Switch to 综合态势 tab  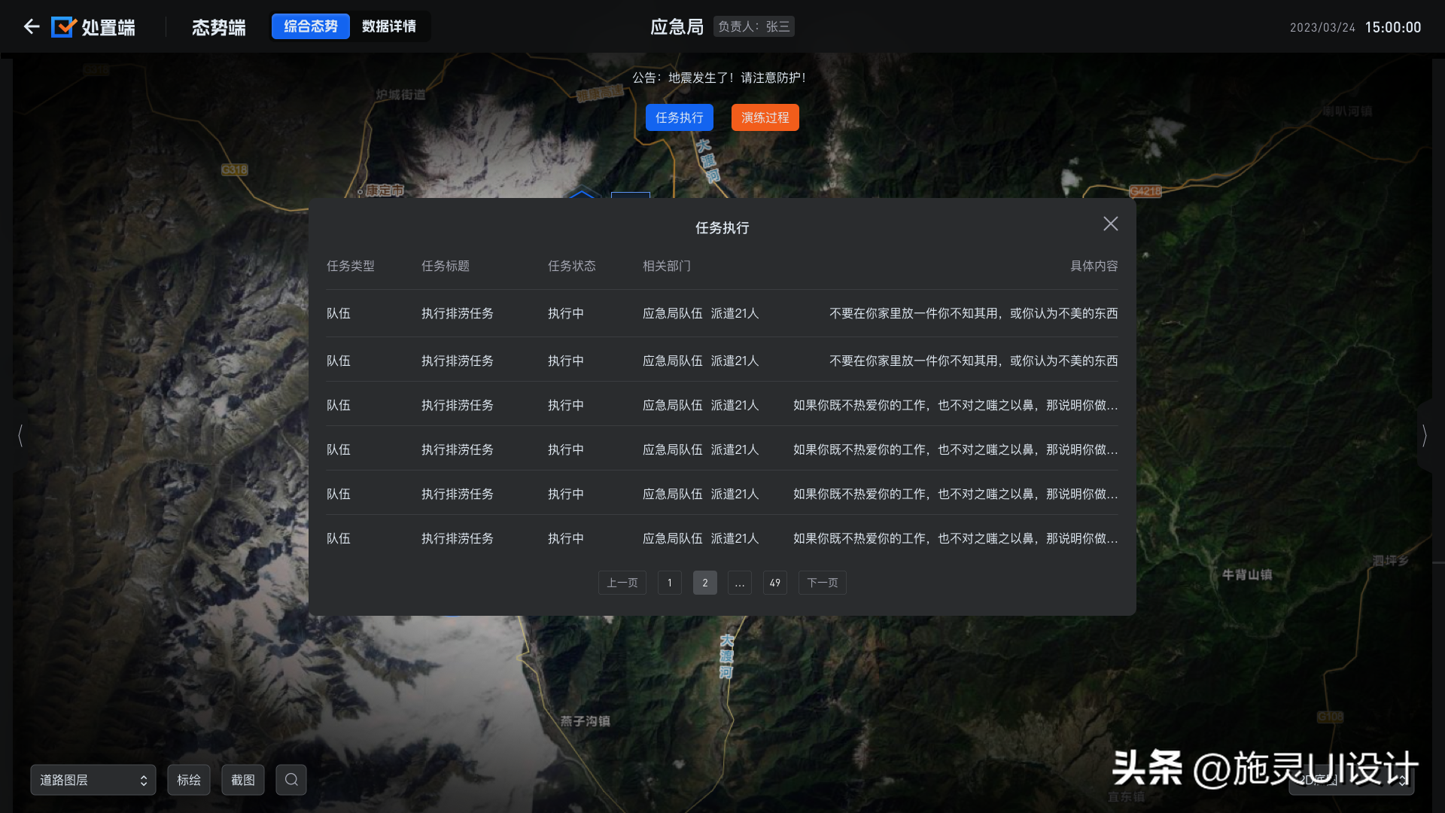(x=311, y=26)
